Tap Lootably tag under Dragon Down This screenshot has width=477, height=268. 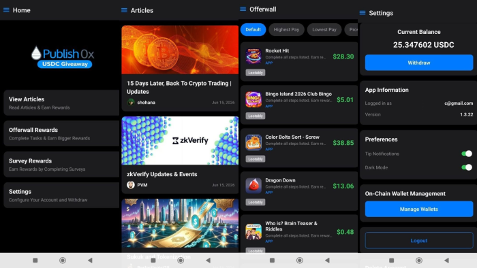[x=256, y=202]
